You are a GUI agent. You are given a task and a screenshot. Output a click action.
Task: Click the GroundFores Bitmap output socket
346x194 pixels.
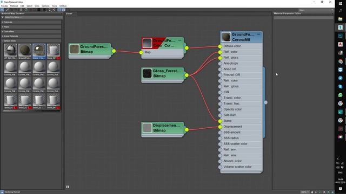(x=114, y=51)
